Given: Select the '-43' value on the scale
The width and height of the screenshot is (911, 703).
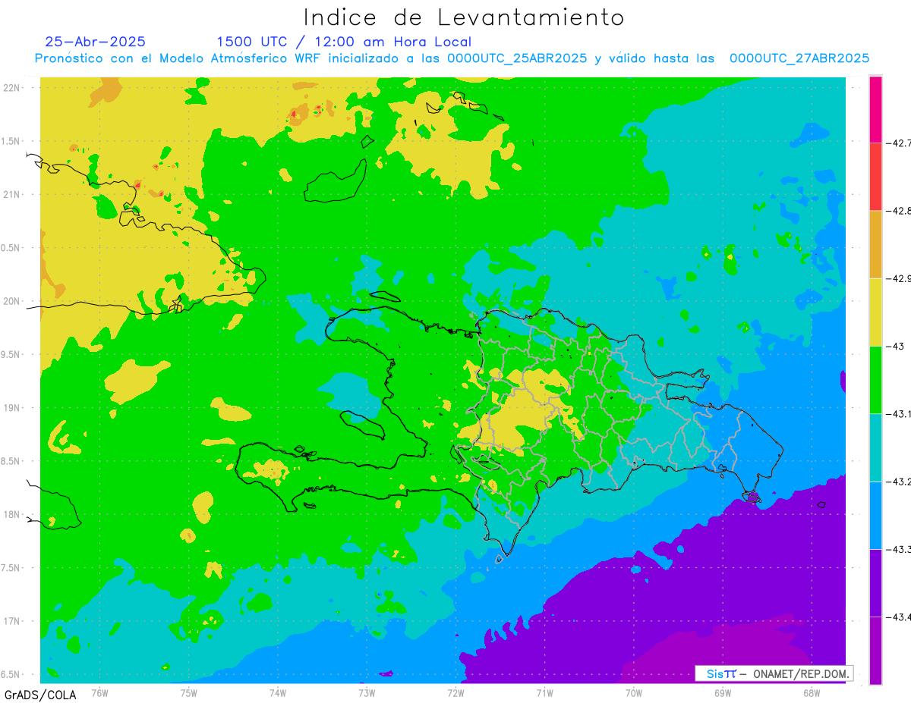Looking at the screenshot, I should pyautogui.click(x=894, y=346).
